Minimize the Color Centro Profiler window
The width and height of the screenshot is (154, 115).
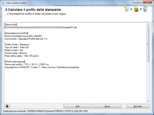136,2
